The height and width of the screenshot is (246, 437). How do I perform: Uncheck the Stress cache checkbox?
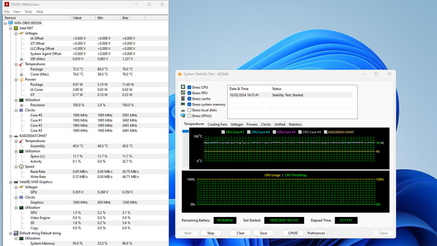tap(189, 99)
